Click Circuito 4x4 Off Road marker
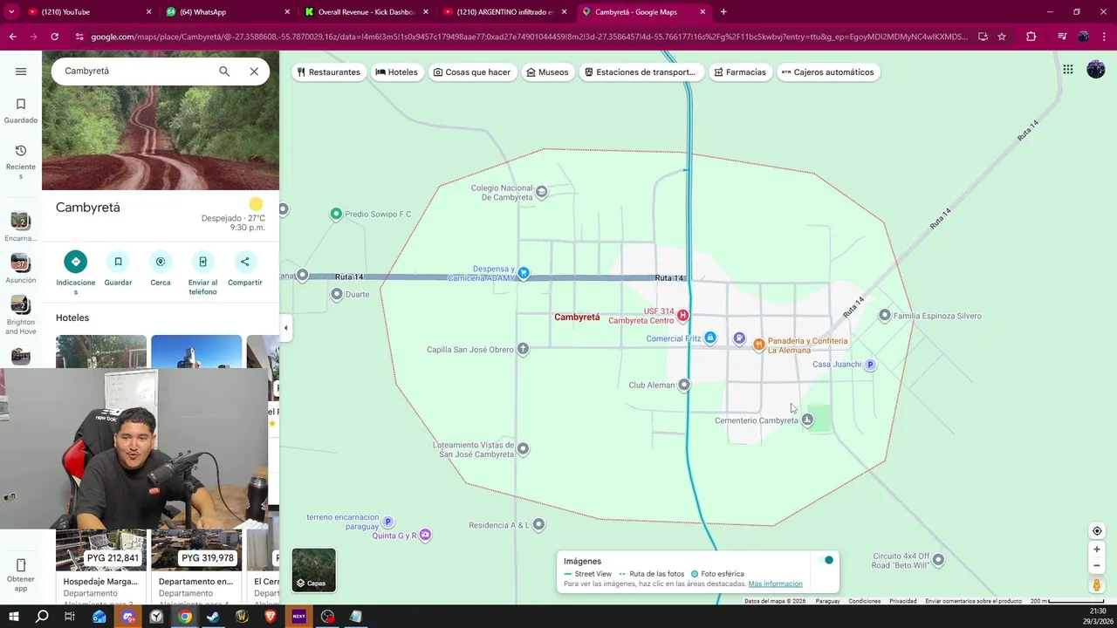Viewport: 1117px width, 628px height. tap(938, 560)
